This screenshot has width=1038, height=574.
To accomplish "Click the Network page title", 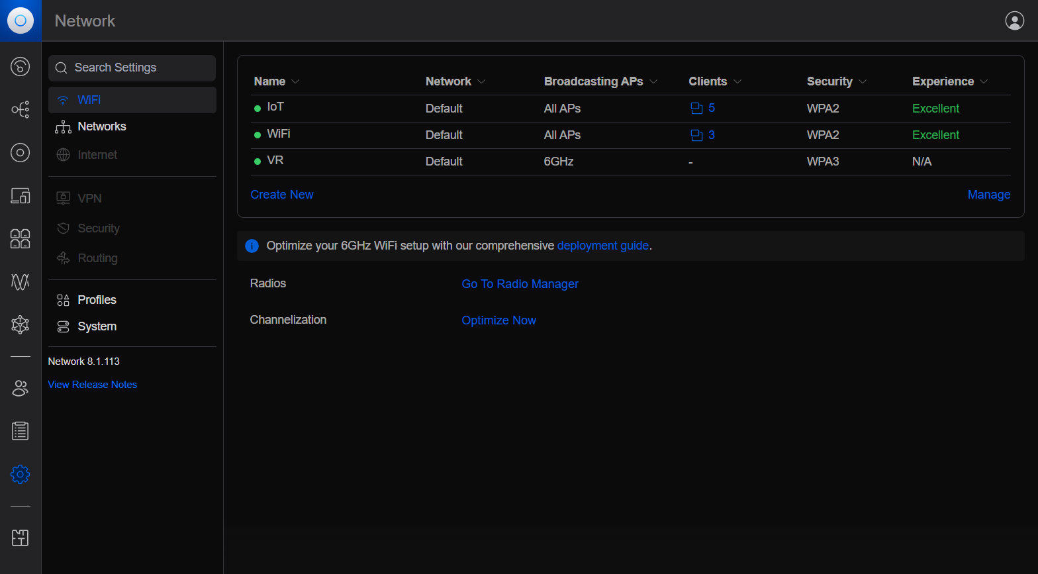I will click(85, 21).
